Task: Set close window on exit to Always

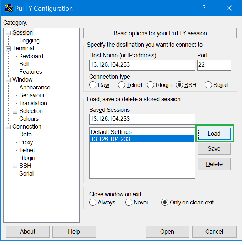Action: [x=93, y=202]
